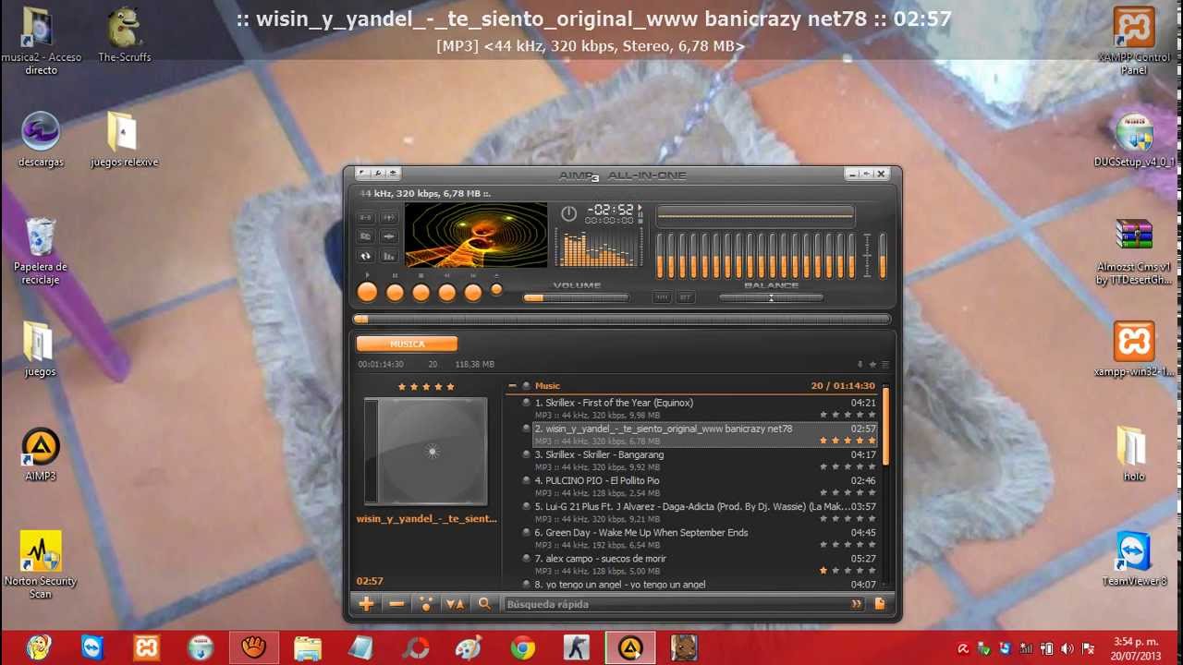Open the AIMP3 desktop shortcut
The width and height of the screenshot is (1183, 665).
click(x=41, y=454)
